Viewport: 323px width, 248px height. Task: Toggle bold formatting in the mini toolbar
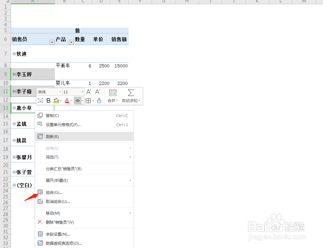(48, 100)
